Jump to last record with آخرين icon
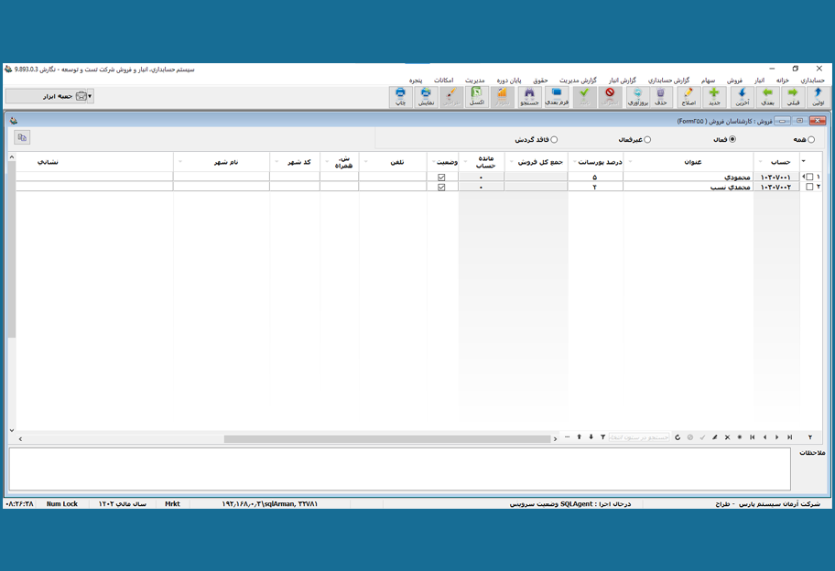The image size is (835, 571). point(742,97)
